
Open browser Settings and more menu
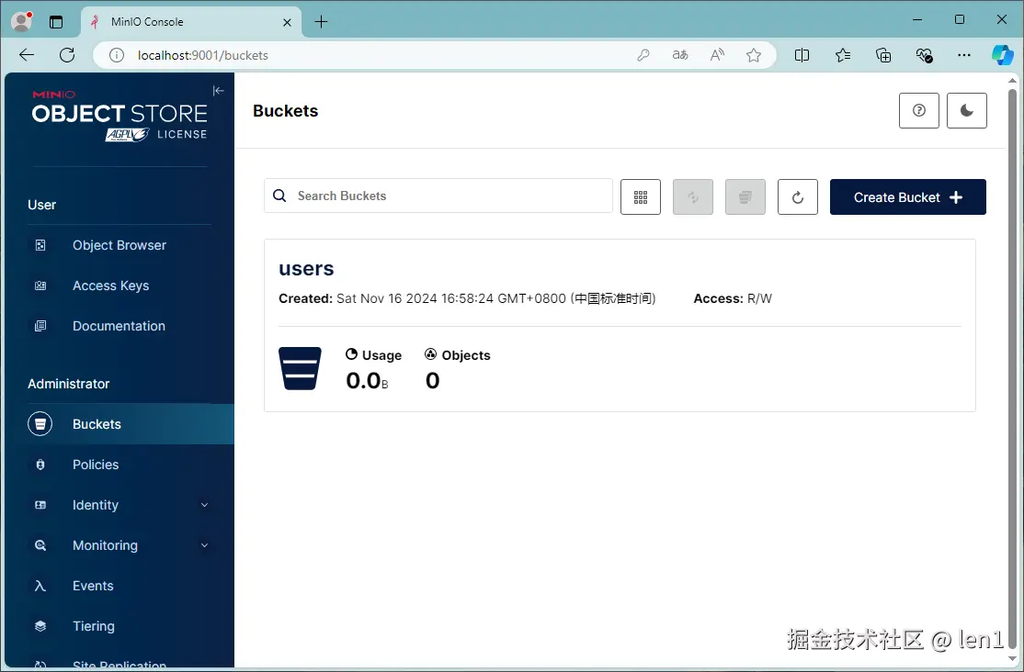click(964, 55)
